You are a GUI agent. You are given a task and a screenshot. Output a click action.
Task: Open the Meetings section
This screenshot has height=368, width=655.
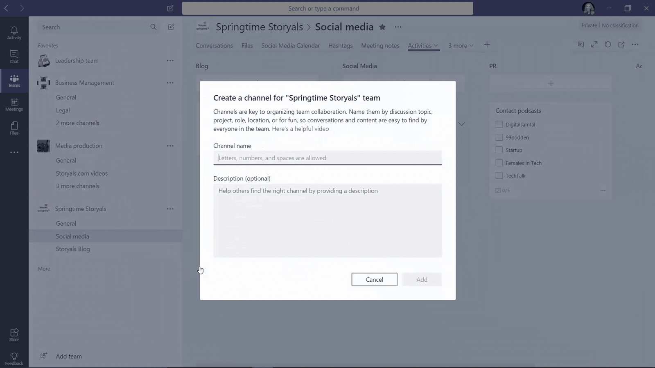[x=14, y=104]
